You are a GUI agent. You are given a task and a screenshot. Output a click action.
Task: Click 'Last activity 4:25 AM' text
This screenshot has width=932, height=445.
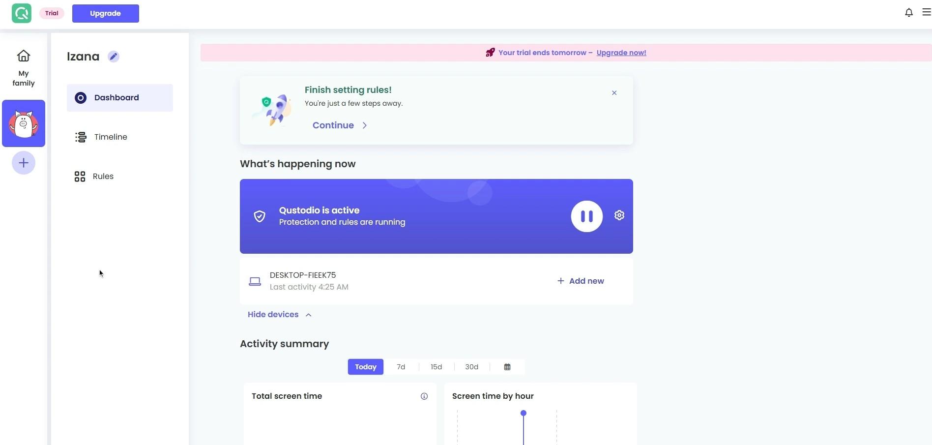pyautogui.click(x=309, y=287)
